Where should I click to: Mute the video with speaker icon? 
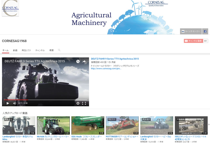coord(14,103)
